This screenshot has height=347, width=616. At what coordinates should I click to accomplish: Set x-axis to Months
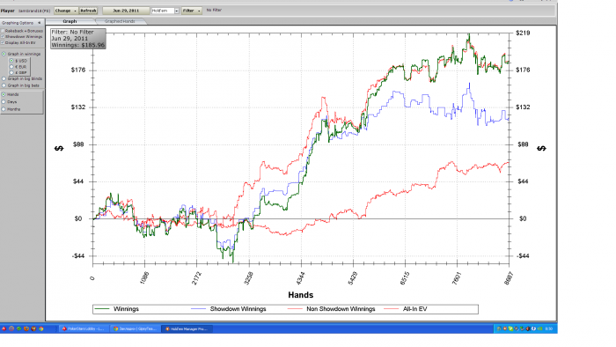(x=4, y=109)
